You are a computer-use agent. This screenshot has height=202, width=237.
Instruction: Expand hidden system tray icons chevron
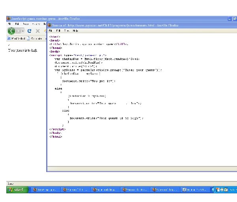click(213, 190)
